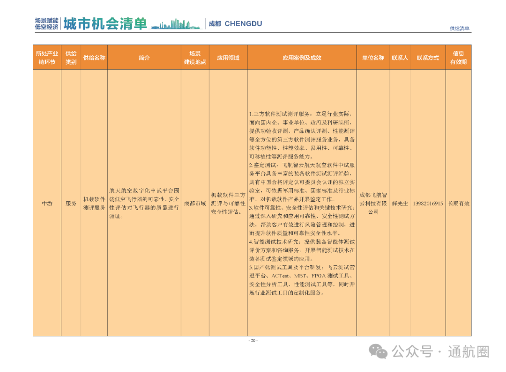Image resolution: width=506 pixels, height=372 pixels.
Task: Click case item '1.三方软件测试测评服务'
Action: click(302, 135)
